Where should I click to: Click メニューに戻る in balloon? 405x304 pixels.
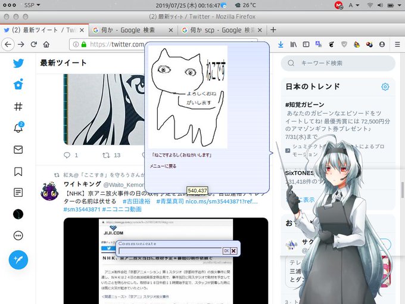click(x=163, y=166)
